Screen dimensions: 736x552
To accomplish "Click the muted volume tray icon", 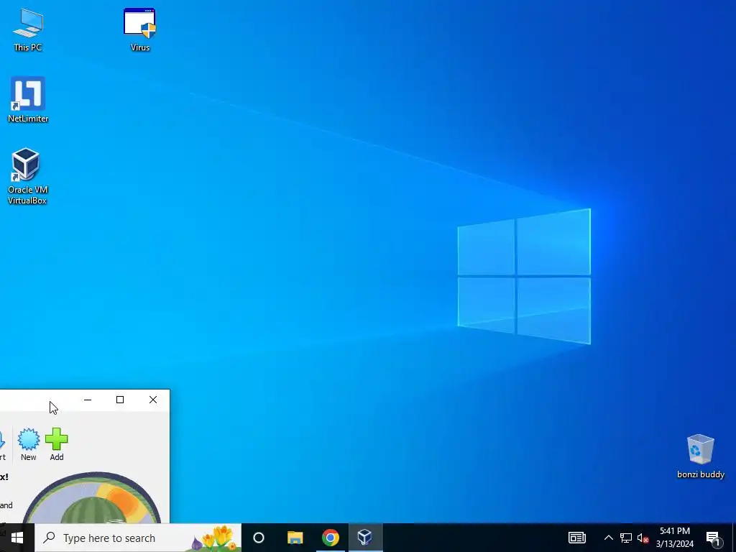I will pyautogui.click(x=643, y=538).
